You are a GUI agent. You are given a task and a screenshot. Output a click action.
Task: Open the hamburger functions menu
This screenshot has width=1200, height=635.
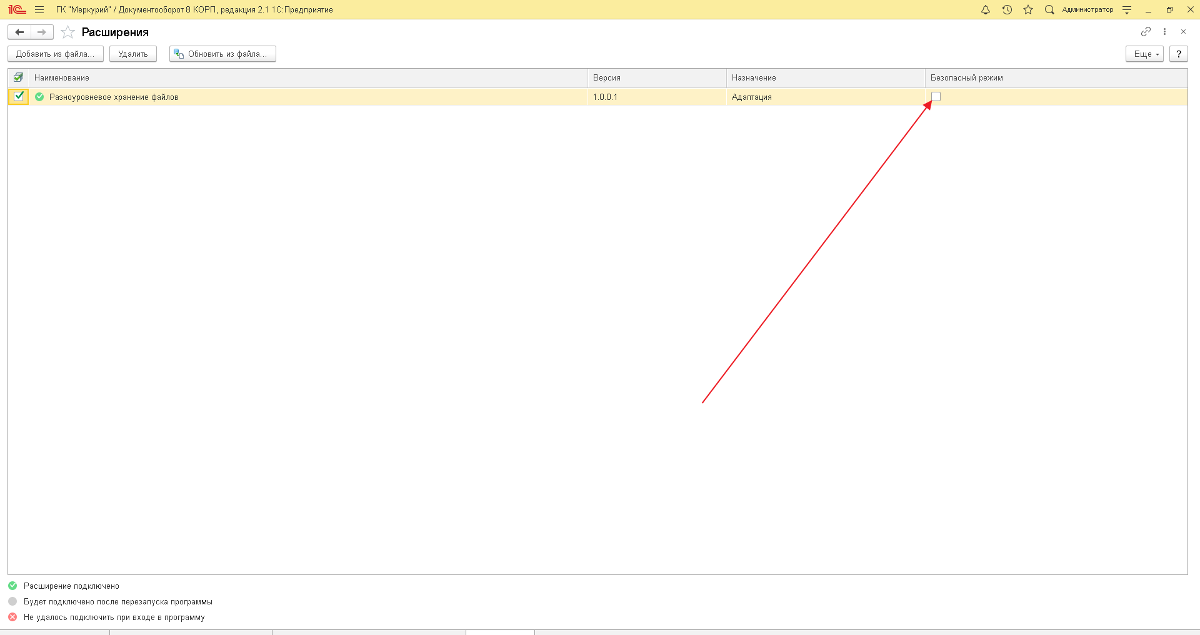click(x=39, y=9)
